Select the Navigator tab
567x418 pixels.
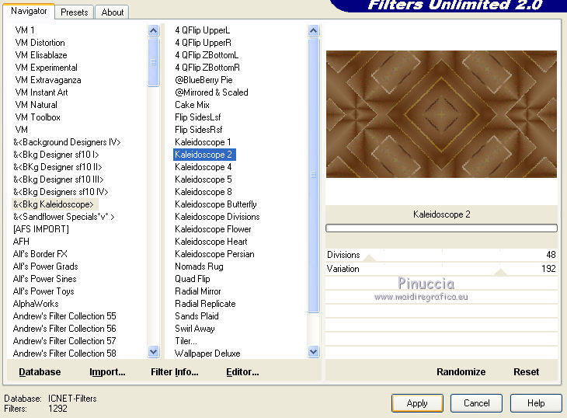click(x=29, y=11)
